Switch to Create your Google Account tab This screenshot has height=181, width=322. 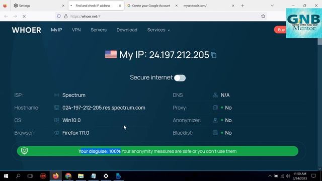[x=152, y=6]
